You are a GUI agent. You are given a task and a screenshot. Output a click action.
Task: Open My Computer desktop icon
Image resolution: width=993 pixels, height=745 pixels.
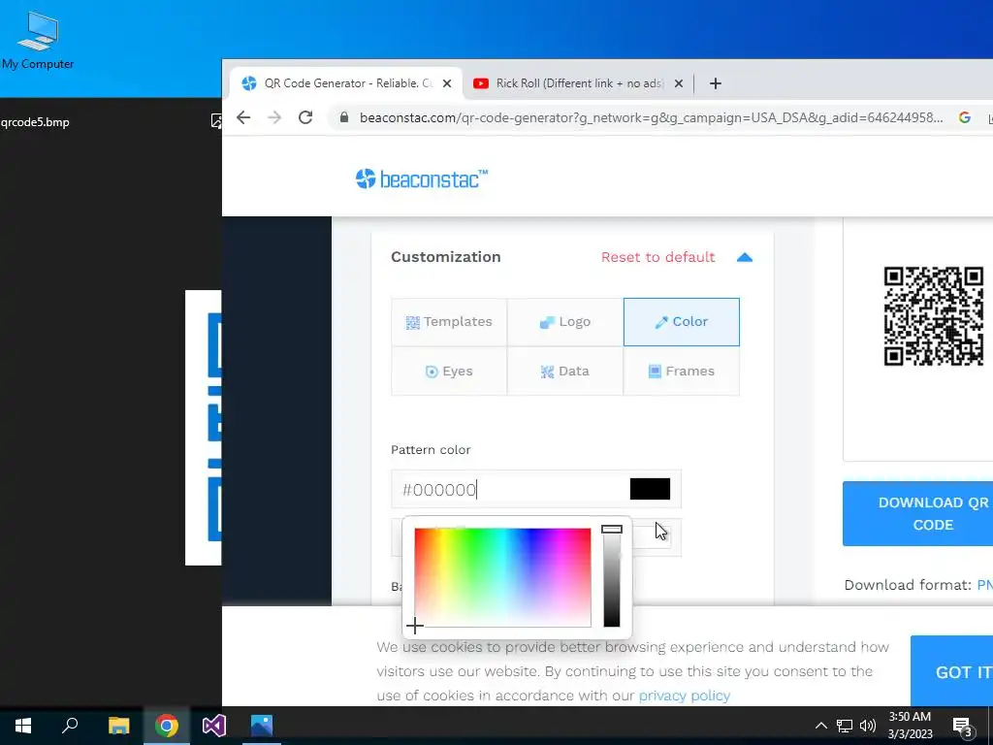point(38,40)
